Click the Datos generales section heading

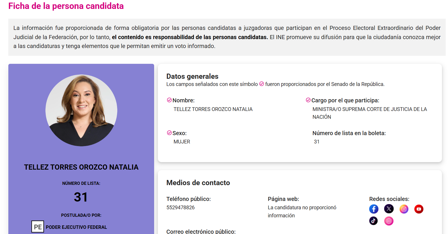(192, 76)
